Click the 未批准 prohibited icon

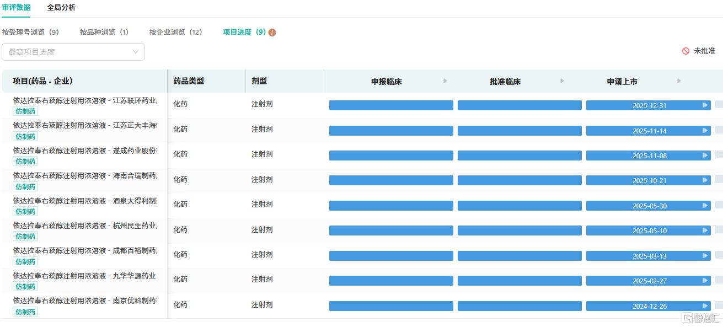[x=685, y=51]
